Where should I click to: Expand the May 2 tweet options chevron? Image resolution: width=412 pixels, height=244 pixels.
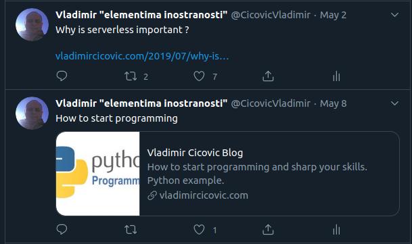[394, 15]
